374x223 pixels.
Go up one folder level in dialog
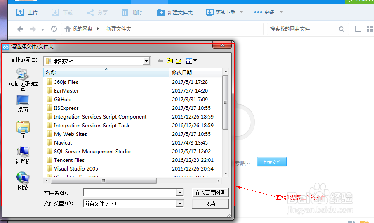169,61
